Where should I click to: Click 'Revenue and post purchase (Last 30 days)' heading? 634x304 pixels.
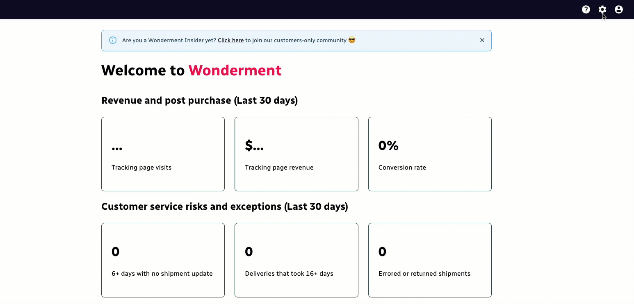(x=200, y=100)
